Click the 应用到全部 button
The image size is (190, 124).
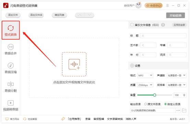click(x=179, y=25)
